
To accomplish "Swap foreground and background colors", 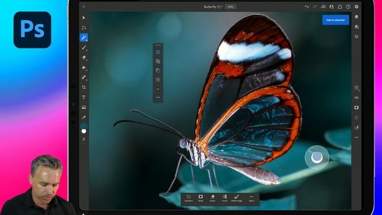I will pyautogui.click(x=84, y=139).
